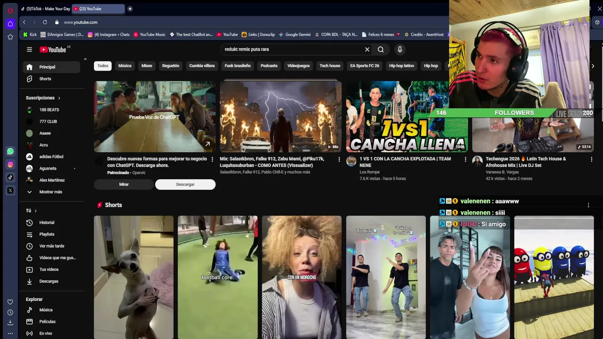Select the Podcasts filter chip
This screenshot has height=339, width=603.
[x=269, y=66]
